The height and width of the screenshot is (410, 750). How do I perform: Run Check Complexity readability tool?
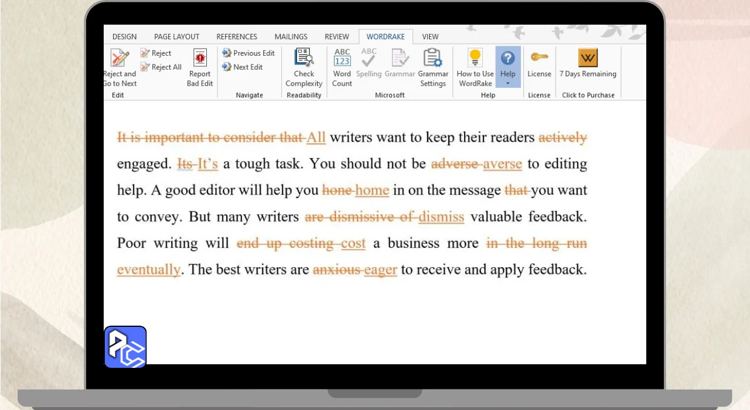click(x=304, y=59)
